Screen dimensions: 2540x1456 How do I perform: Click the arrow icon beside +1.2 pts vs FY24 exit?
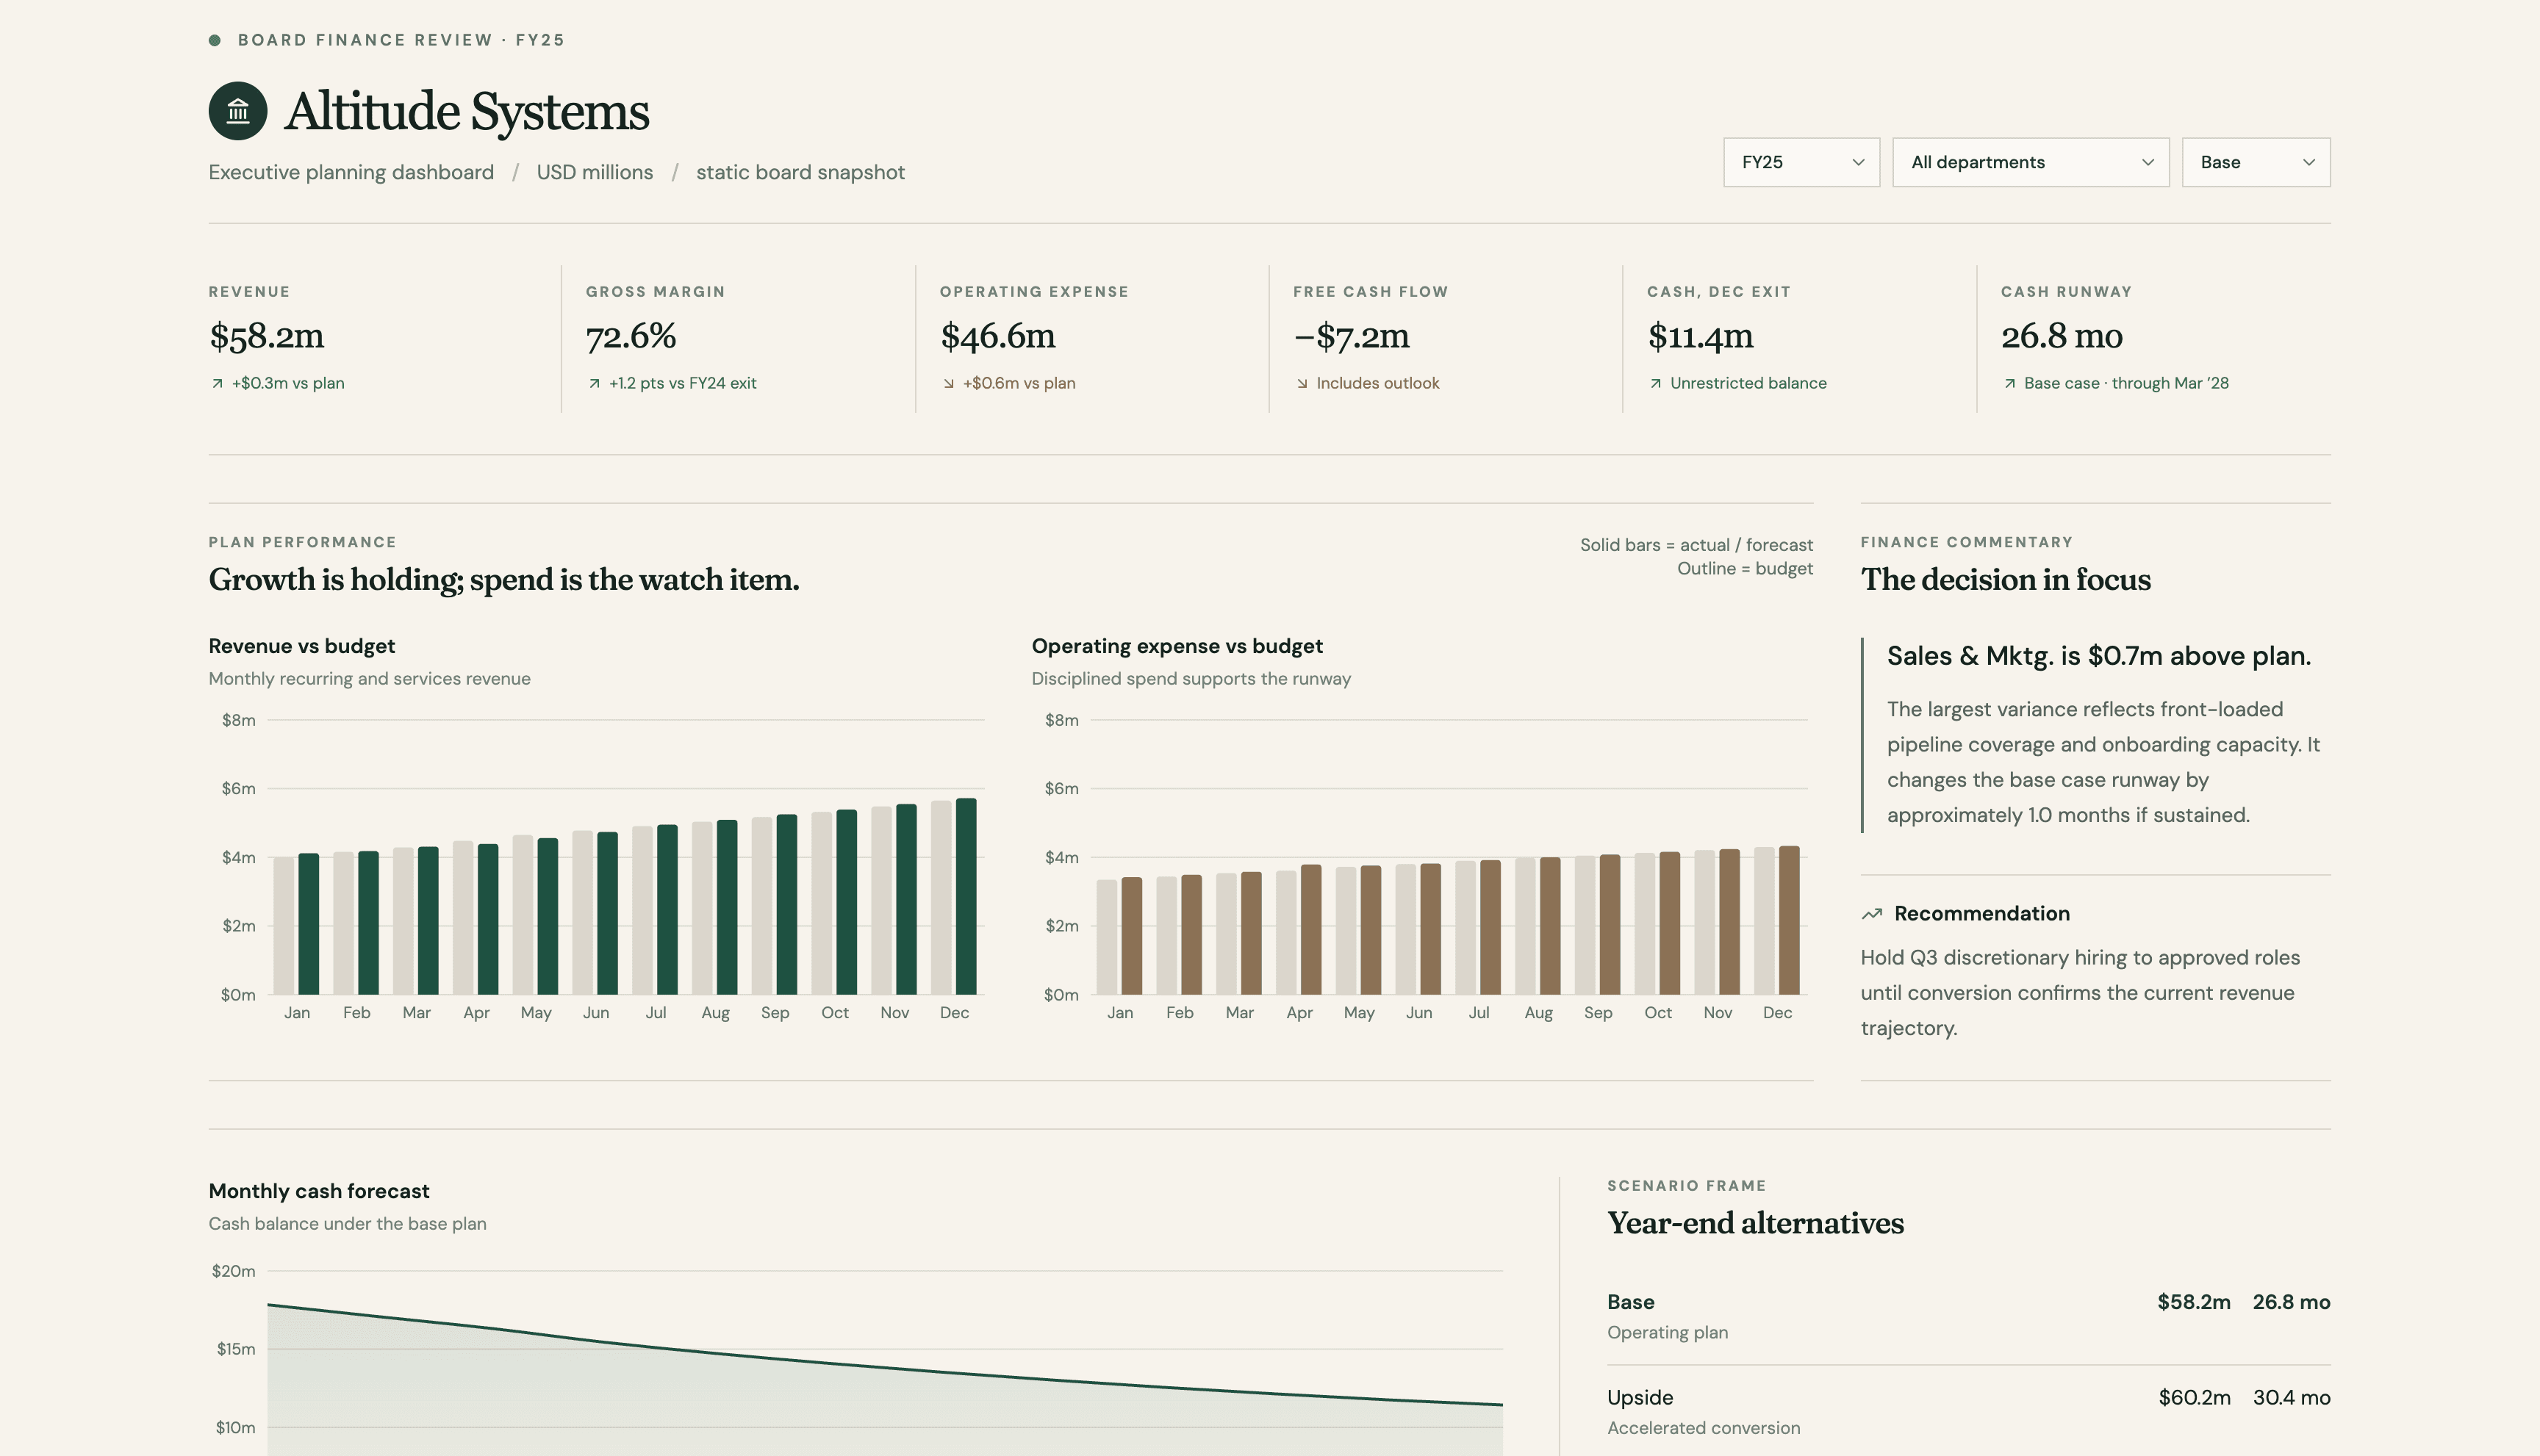[595, 383]
